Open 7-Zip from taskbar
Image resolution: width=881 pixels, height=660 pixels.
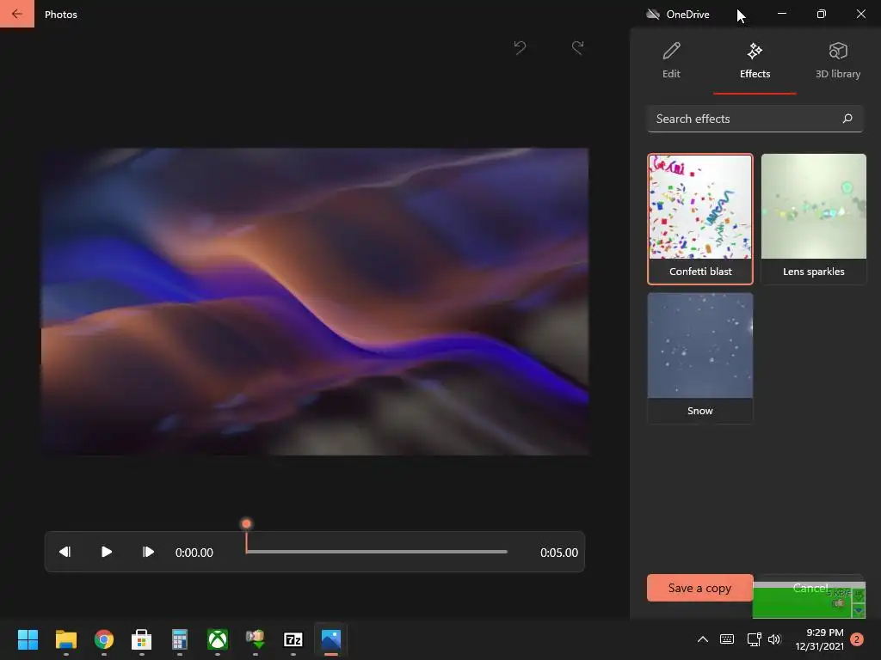pos(293,639)
